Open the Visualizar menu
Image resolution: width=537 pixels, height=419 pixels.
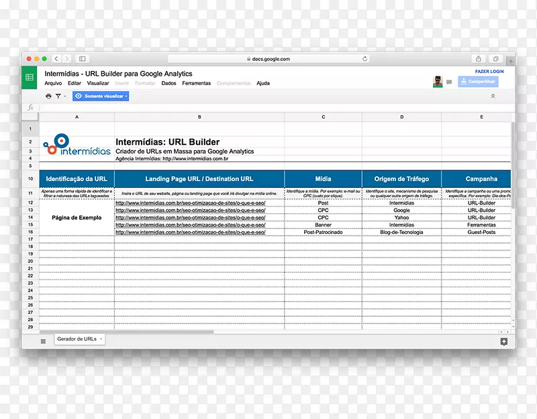[97, 83]
